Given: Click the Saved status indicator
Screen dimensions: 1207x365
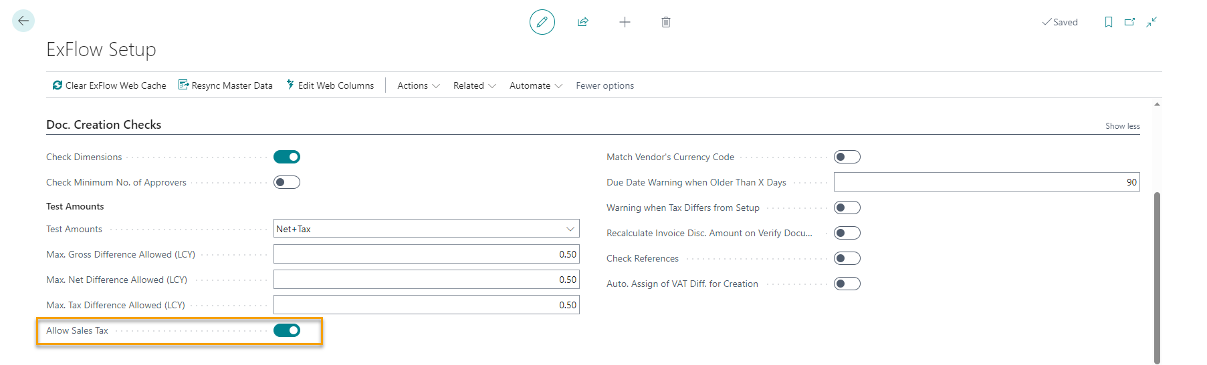Looking at the screenshot, I should click(1060, 22).
